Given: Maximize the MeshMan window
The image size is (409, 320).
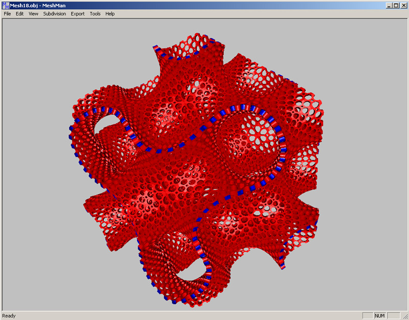Looking at the screenshot, I should pyautogui.click(x=396, y=5).
